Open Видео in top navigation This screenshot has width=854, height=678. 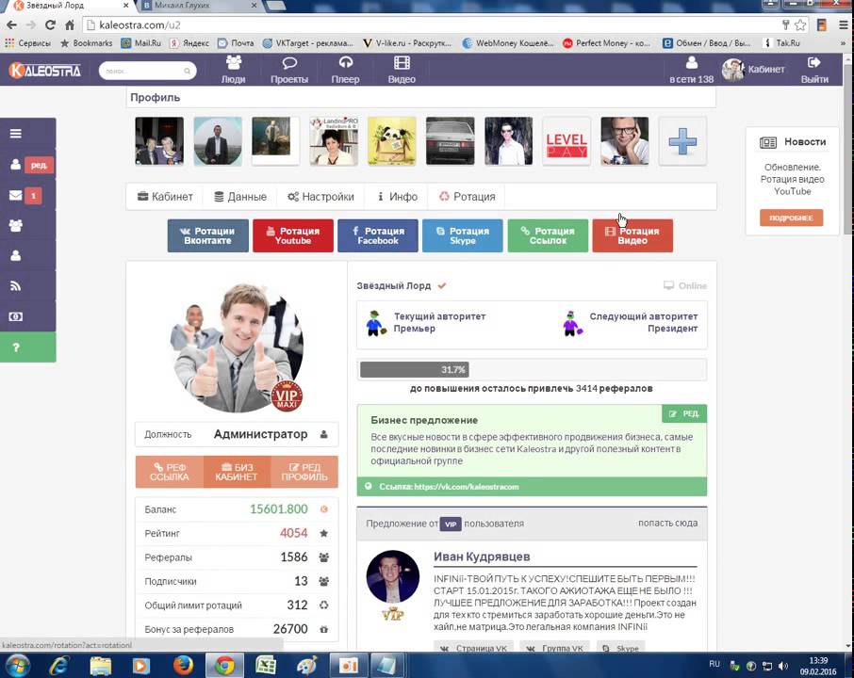pyautogui.click(x=402, y=71)
